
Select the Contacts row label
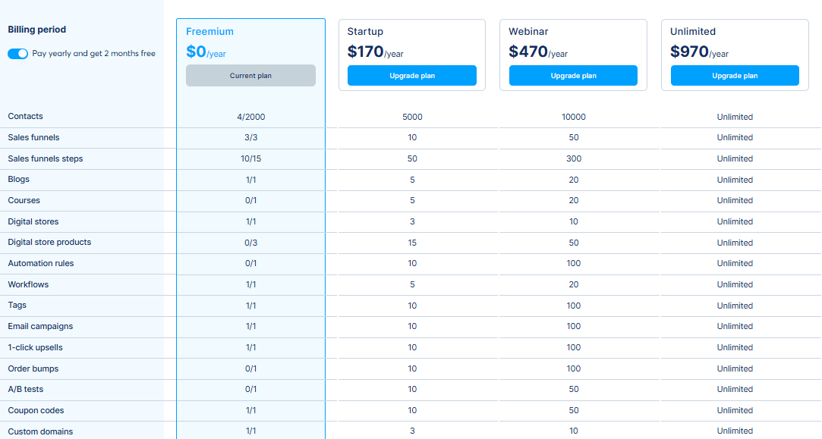click(x=25, y=117)
